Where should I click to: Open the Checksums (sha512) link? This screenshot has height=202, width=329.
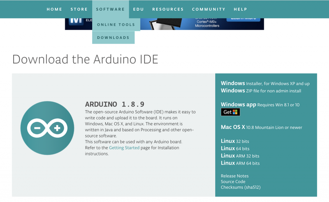241,187
